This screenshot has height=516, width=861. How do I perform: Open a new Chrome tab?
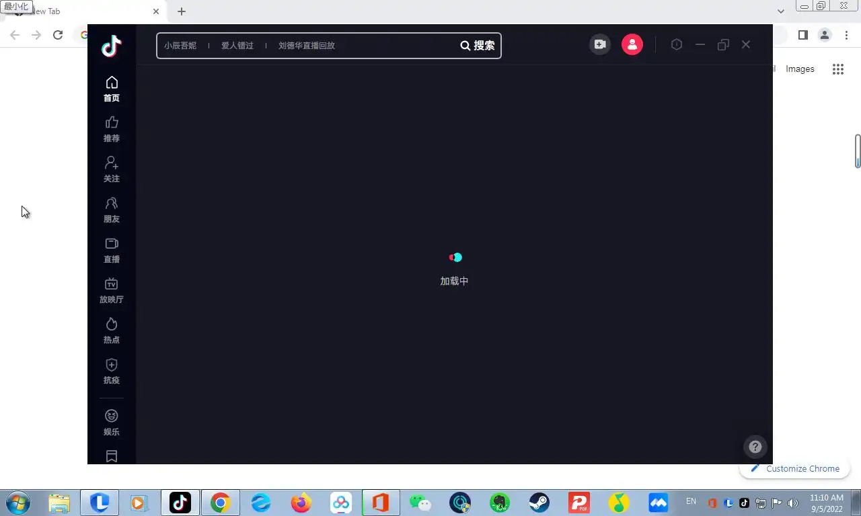[x=182, y=11]
